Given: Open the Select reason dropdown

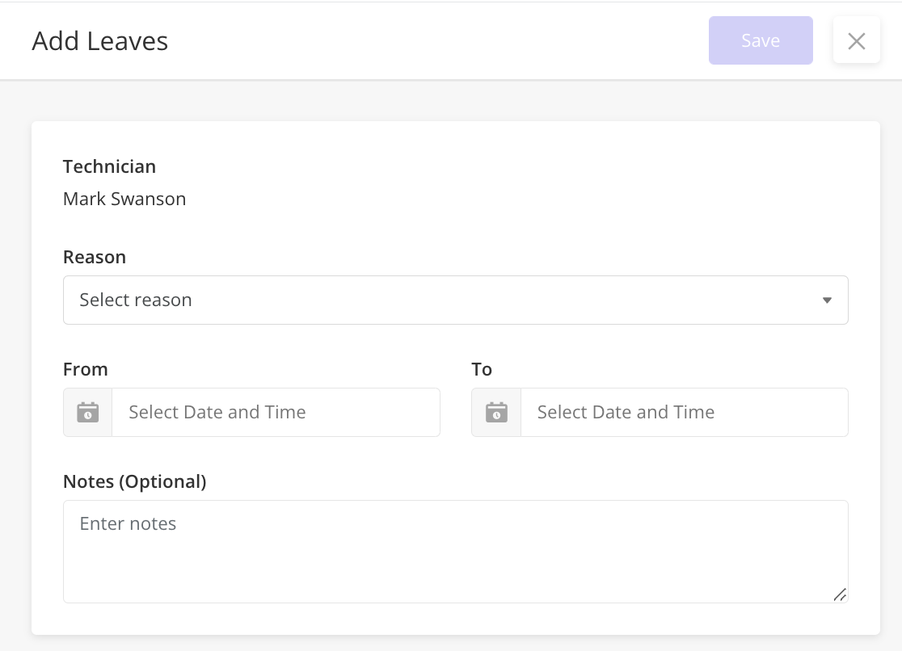Looking at the screenshot, I should 456,300.
